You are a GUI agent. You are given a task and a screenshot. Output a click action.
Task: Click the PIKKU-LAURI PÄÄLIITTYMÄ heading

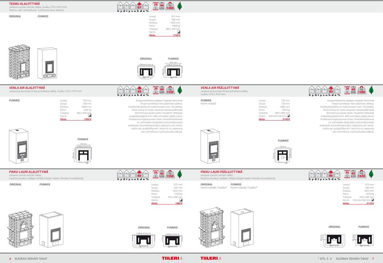click(221, 172)
